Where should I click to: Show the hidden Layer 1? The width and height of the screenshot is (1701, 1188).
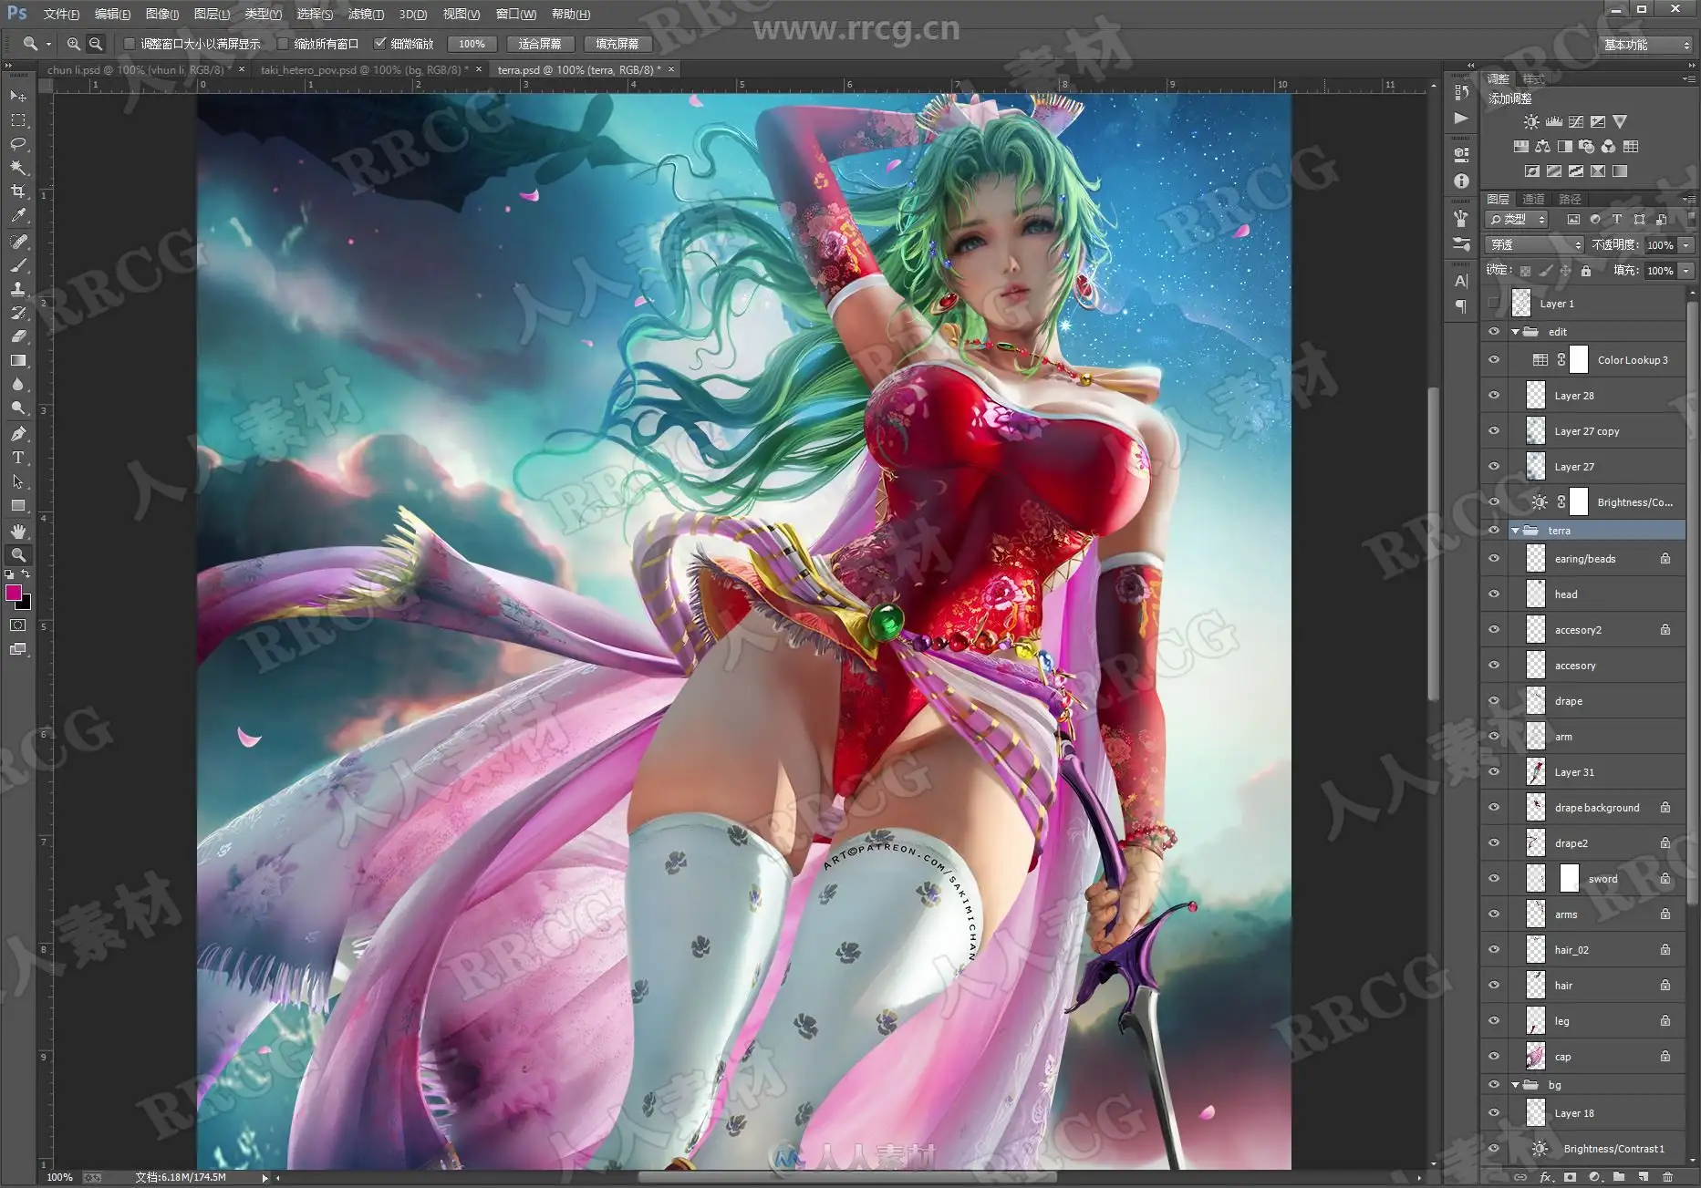coord(1494,304)
